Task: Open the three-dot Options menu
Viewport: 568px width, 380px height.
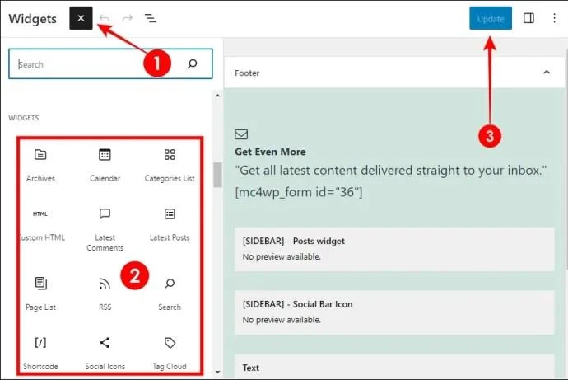Action: pos(554,18)
